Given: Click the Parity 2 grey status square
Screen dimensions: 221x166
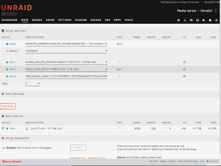Looking at the screenshot, I should pyautogui.click(x=7, y=51).
